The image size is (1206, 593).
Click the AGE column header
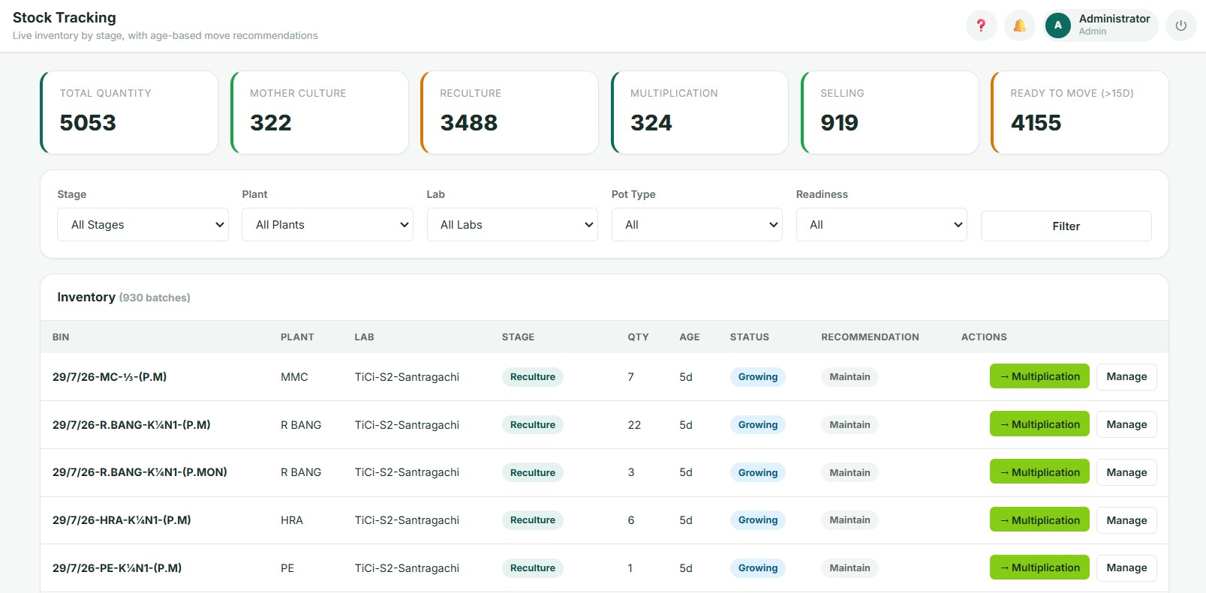690,337
